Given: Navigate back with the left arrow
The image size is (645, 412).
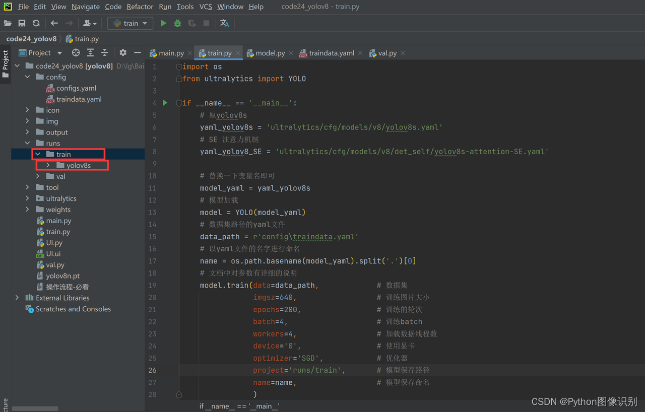Looking at the screenshot, I should tap(54, 23).
